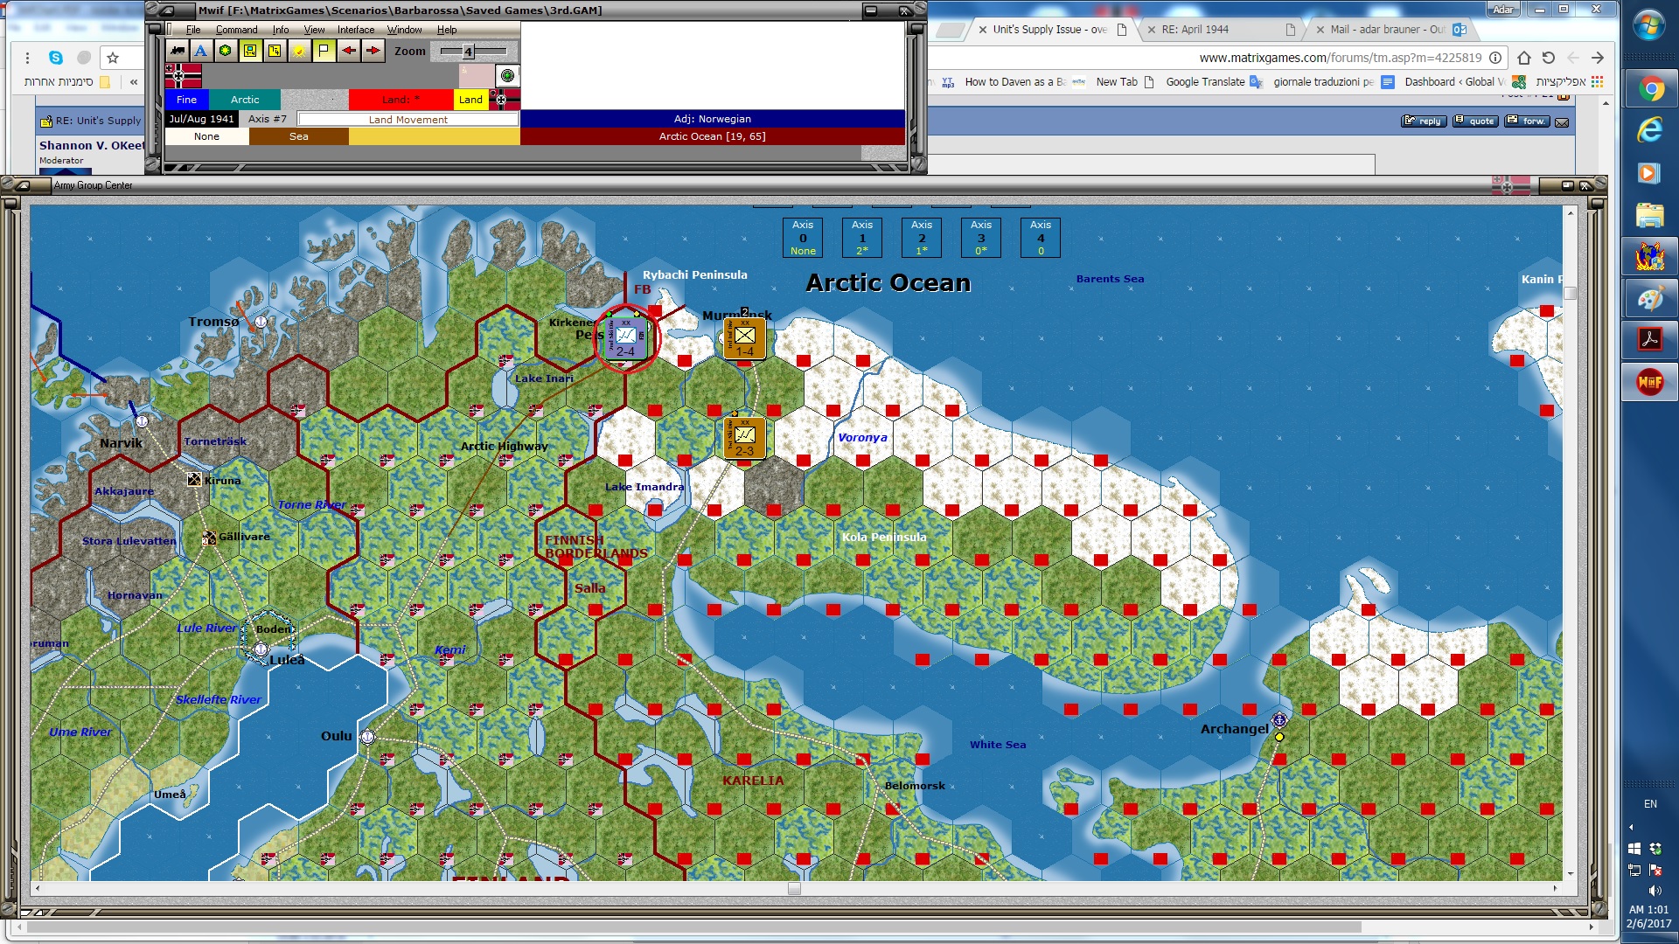Click the Axis 3 impulse box
The height and width of the screenshot is (944, 1679).
tap(981, 238)
